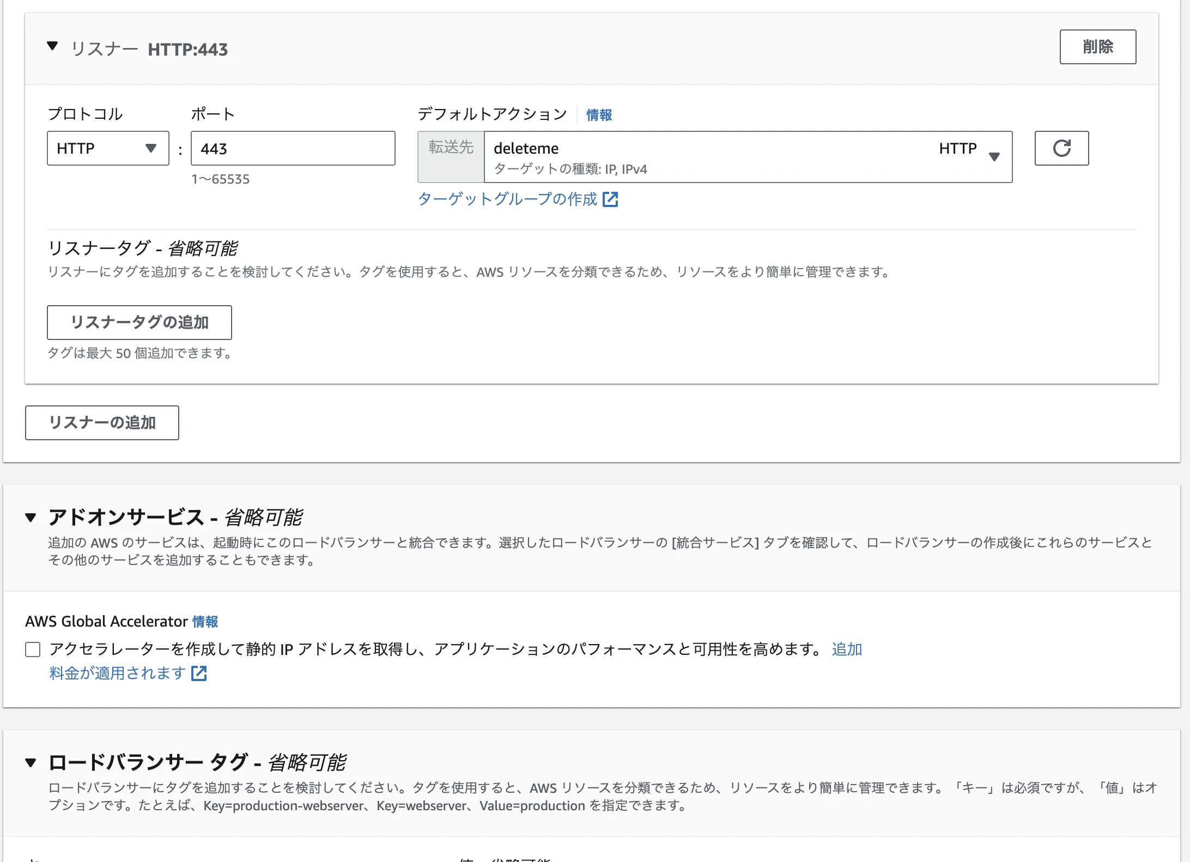Viewport: 1190px width, 862px height.
Task: Click the refresh target groups icon
Action: coord(1061,148)
